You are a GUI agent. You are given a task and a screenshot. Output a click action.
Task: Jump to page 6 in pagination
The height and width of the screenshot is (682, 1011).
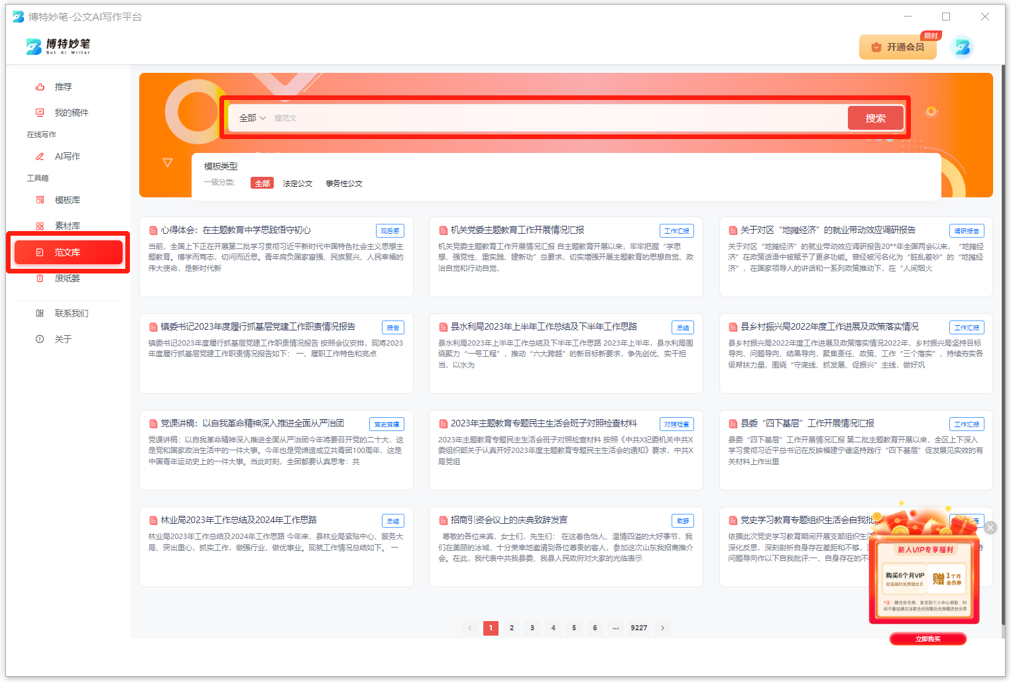pyautogui.click(x=595, y=628)
